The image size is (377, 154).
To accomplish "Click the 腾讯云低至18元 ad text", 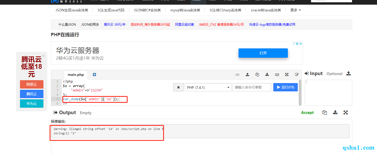I will tap(32, 67).
